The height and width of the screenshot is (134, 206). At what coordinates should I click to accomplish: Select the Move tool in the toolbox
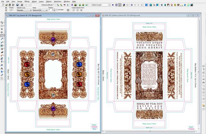click(2, 32)
